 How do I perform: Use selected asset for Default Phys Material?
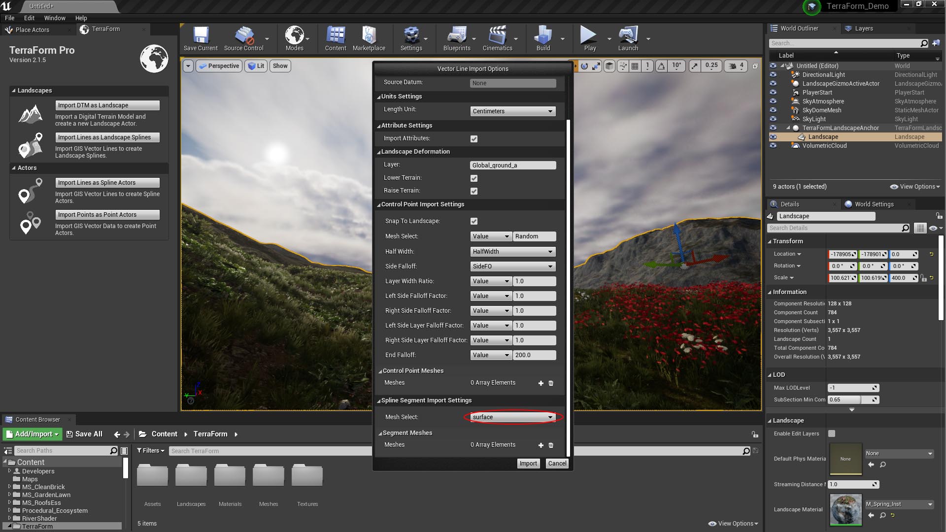click(871, 465)
